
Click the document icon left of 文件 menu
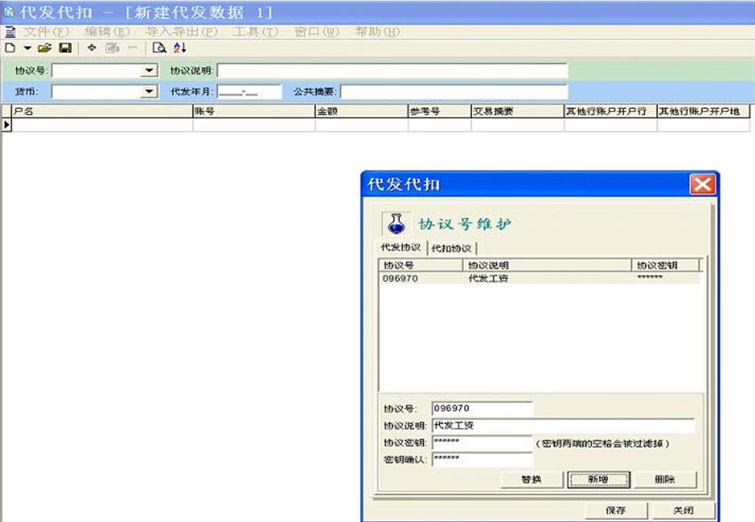(x=10, y=32)
